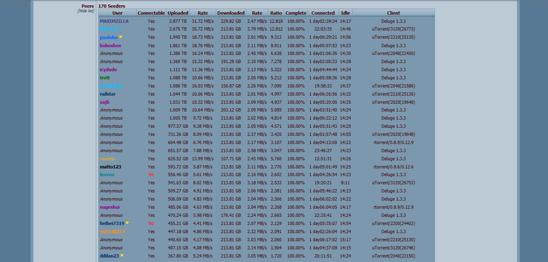Click idle time 8:11

tap(345, 183)
